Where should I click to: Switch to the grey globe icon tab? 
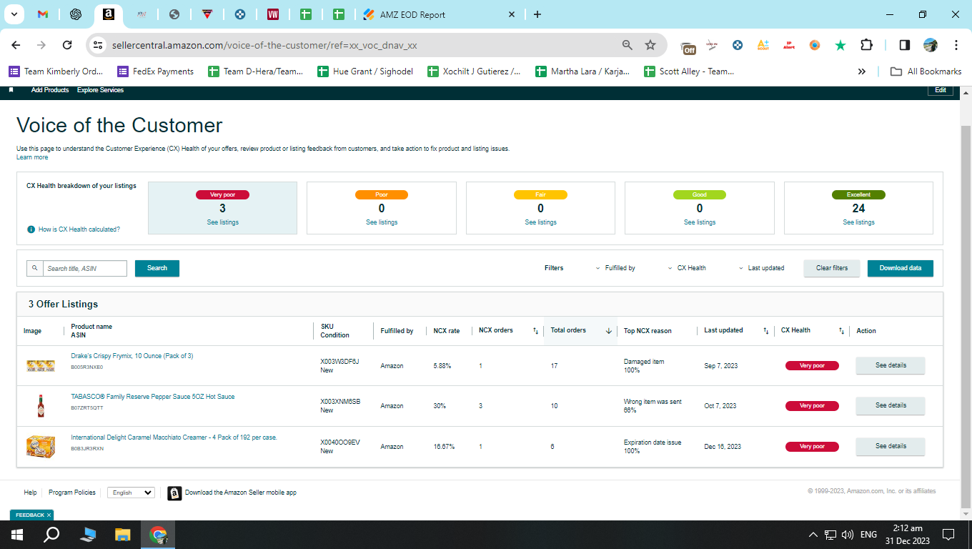pyautogui.click(x=174, y=14)
